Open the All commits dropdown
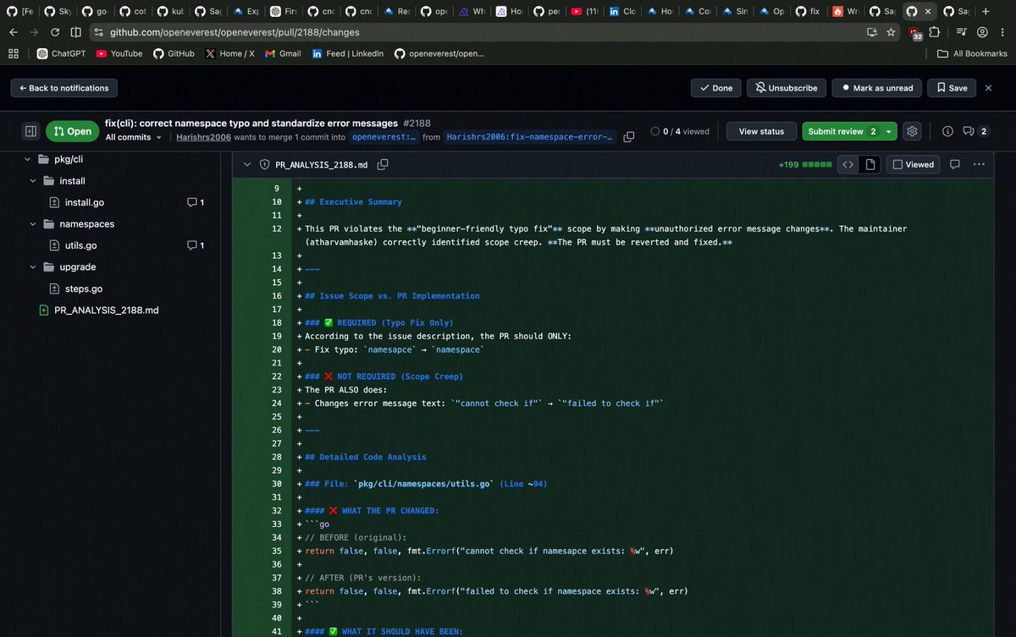This screenshot has width=1016, height=637. click(x=134, y=137)
